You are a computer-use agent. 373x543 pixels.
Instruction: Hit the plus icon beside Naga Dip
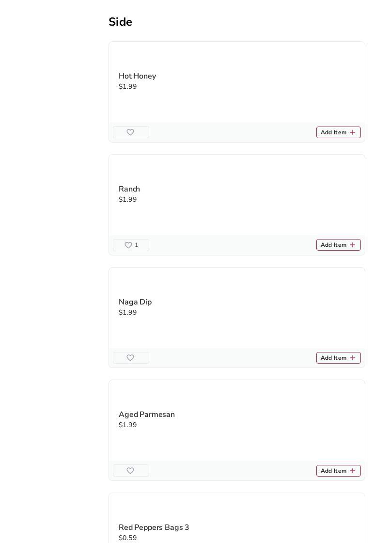[x=353, y=358]
